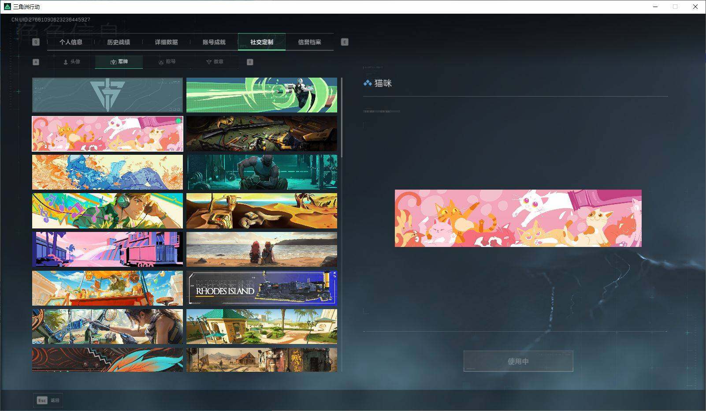
Task: Select the pink shipping container banner
Action: (x=108, y=250)
